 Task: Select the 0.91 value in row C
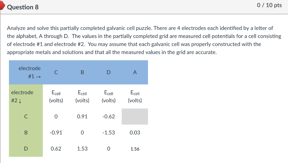point(82,117)
